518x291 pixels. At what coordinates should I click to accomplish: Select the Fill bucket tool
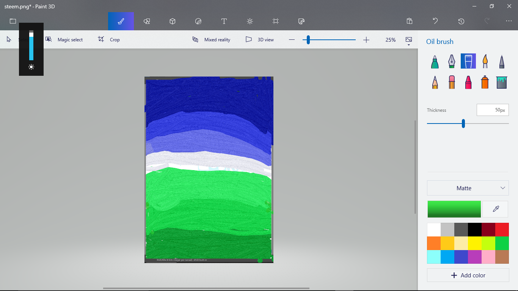[x=502, y=82]
